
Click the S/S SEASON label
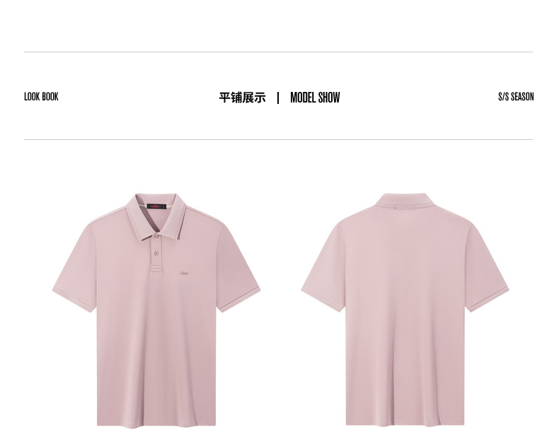[x=516, y=97]
